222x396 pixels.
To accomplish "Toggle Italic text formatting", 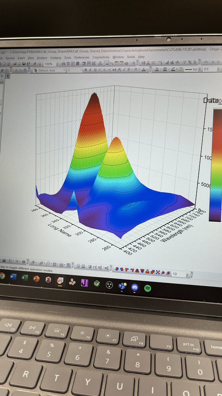I will tap(90, 70).
